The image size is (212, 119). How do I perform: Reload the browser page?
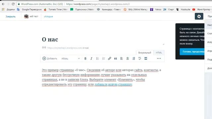[13, 4]
